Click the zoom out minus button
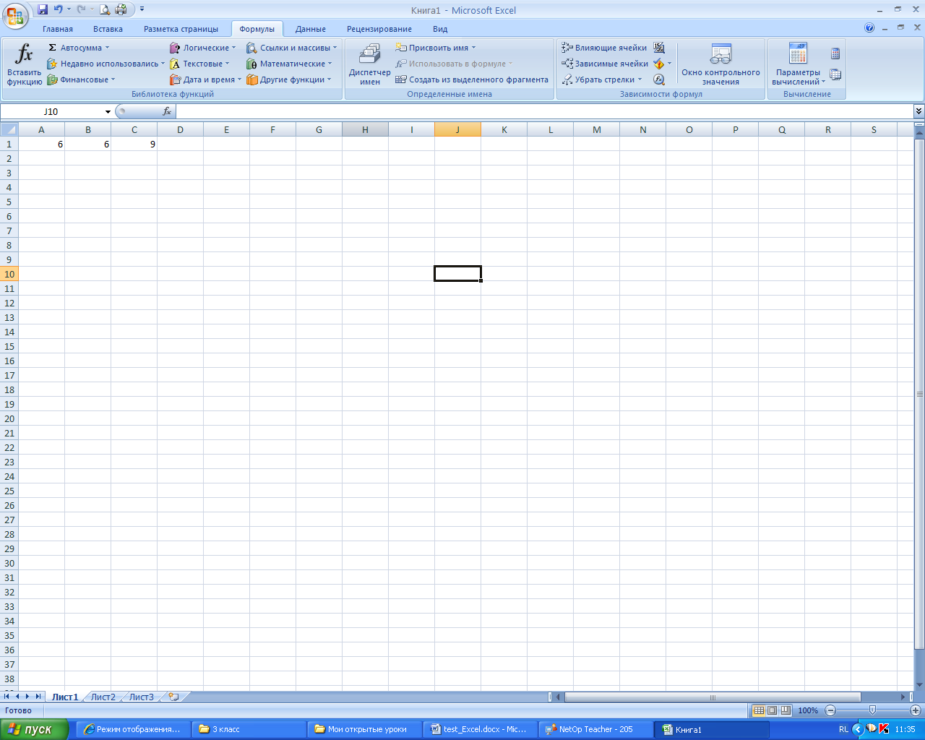 (x=830, y=710)
